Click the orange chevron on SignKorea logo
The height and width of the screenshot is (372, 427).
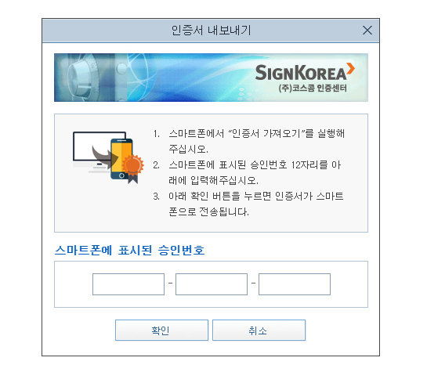point(351,68)
